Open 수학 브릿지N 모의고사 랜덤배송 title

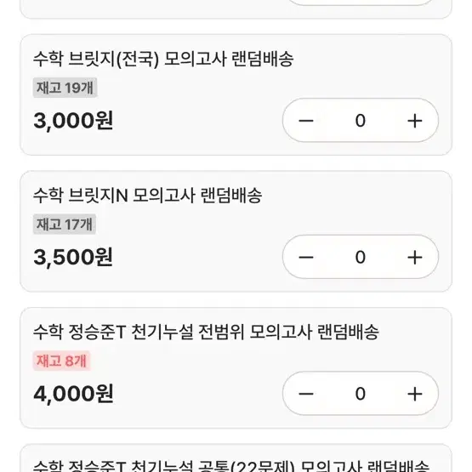tap(147, 196)
